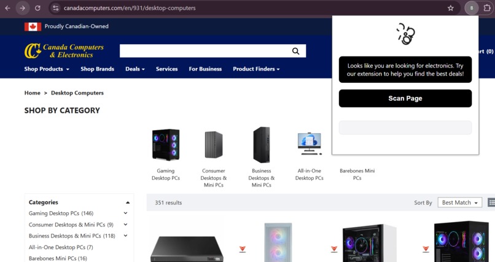This screenshot has height=262, width=495.
Task: Select Gaming Desktop PCs (146) category
Action: (61, 213)
